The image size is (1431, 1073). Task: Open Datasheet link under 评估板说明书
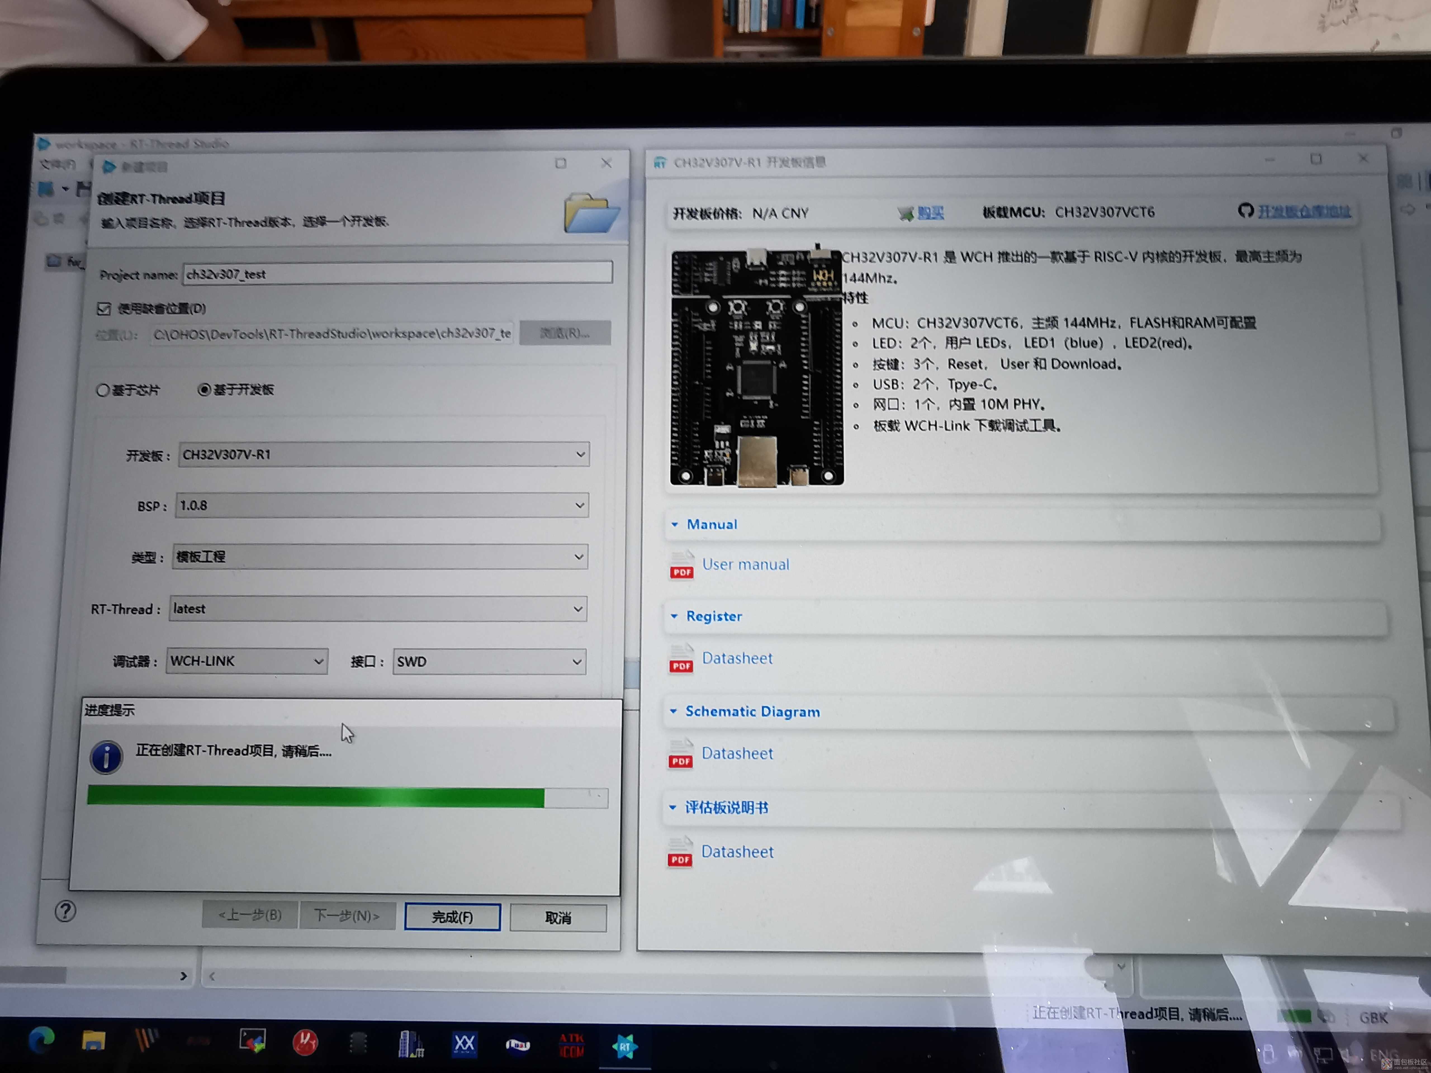pos(738,852)
